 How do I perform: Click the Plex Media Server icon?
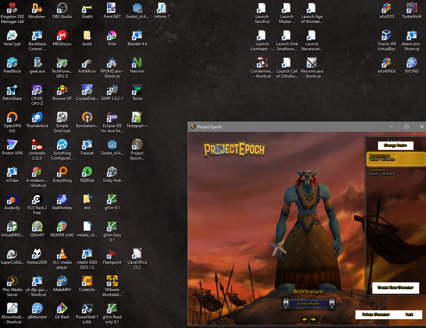12,286
